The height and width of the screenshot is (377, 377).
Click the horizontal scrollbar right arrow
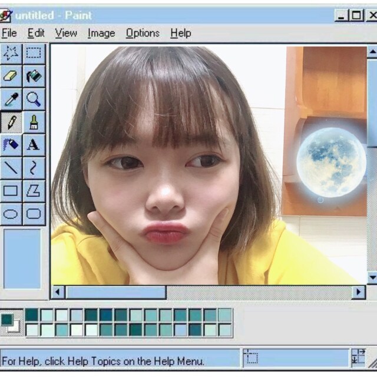point(359,292)
